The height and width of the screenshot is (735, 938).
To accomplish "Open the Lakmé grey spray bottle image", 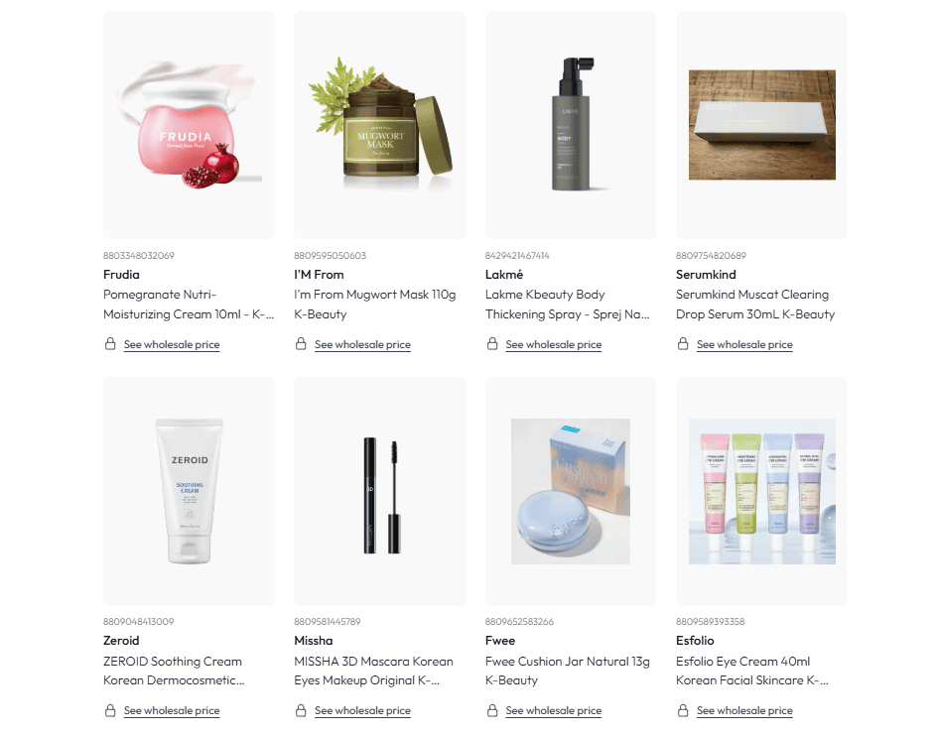I will pos(572,125).
